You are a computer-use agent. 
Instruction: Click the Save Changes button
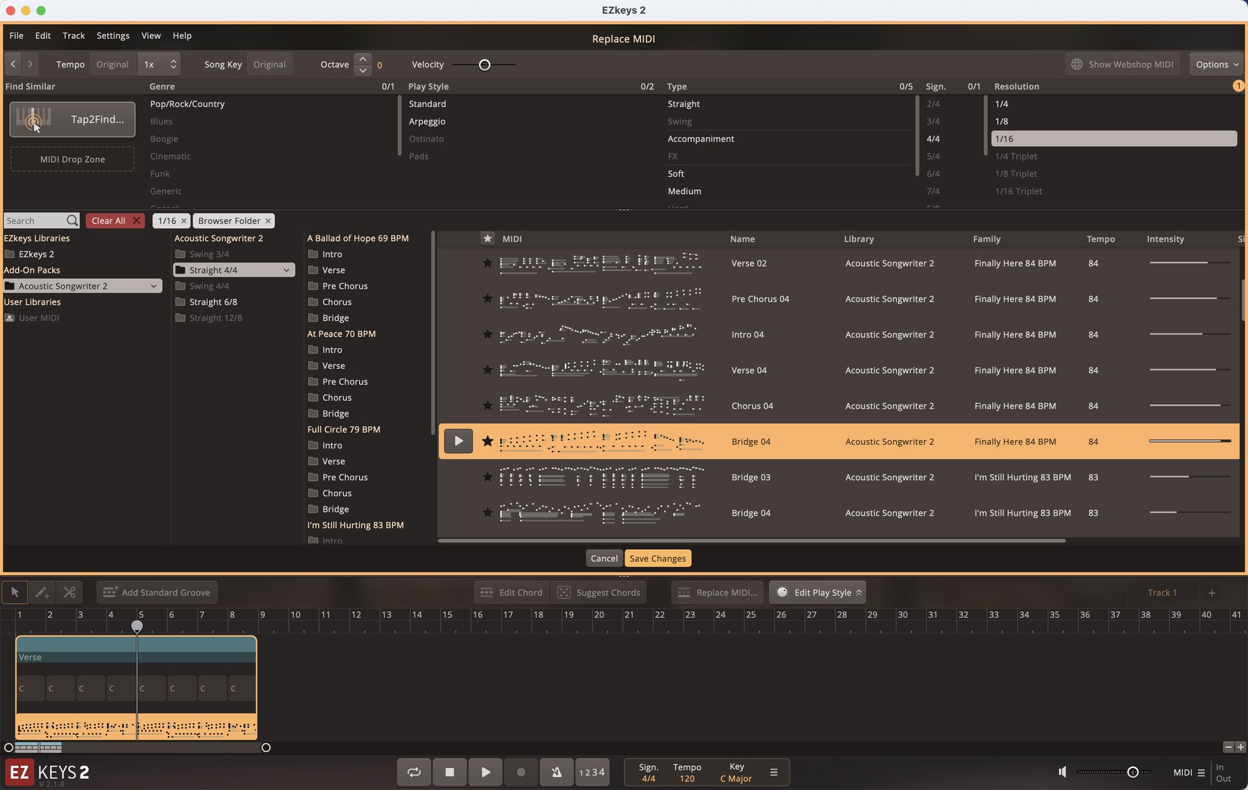(657, 557)
